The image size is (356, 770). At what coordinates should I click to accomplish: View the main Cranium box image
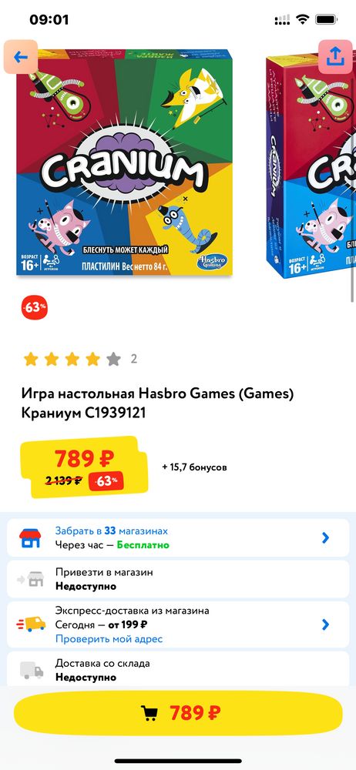pos(124,162)
